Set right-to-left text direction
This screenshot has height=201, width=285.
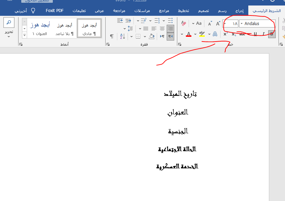pyautogui.click(x=170, y=36)
